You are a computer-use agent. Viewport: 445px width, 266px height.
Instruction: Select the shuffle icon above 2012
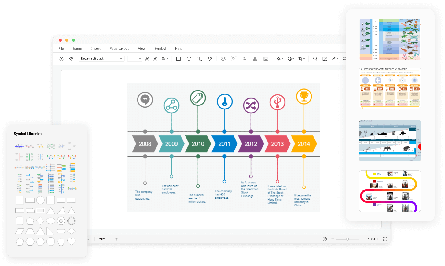click(x=251, y=105)
